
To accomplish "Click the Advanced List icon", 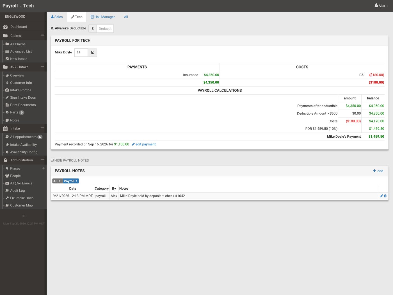I will click(x=7, y=51).
